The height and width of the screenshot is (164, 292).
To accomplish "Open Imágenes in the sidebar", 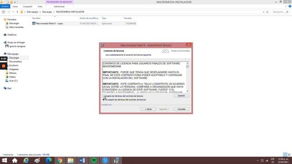I will point(14,69).
